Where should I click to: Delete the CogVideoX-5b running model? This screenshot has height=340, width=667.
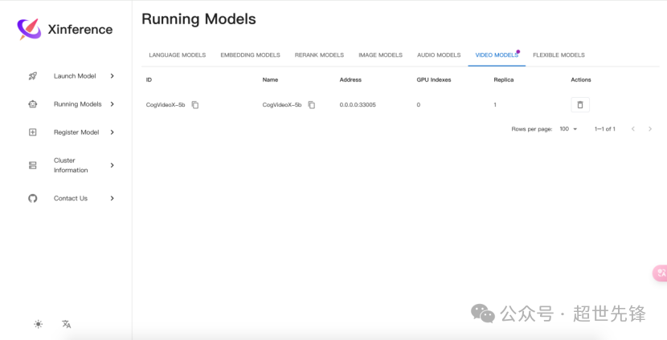[580, 105]
